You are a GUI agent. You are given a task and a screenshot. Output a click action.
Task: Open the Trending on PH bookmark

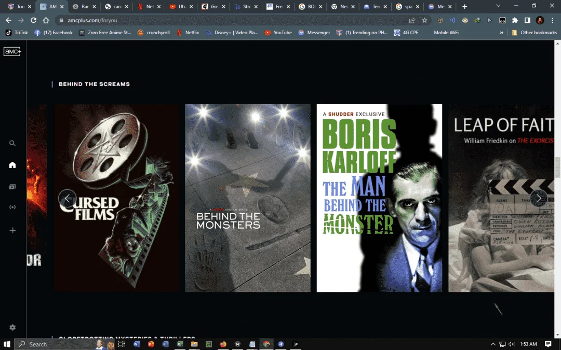tap(362, 33)
